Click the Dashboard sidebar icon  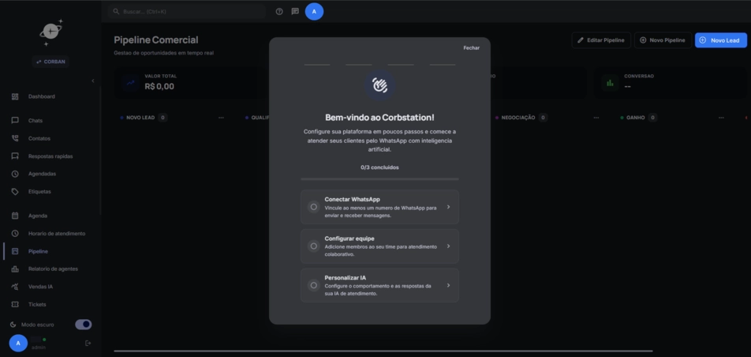(15, 96)
